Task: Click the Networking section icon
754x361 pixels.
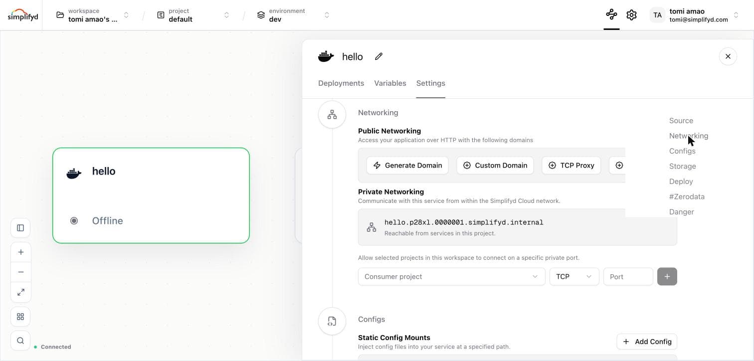Action: (x=332, y=115)
